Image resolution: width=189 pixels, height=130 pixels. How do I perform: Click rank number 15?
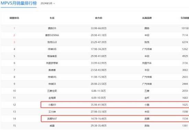tap(14, 126)
